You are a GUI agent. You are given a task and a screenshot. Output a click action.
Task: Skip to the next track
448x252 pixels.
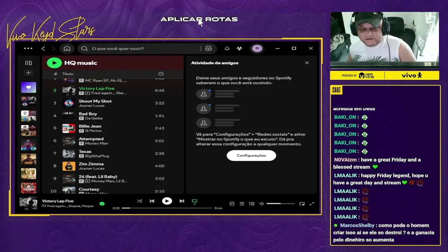coord(182,201)
